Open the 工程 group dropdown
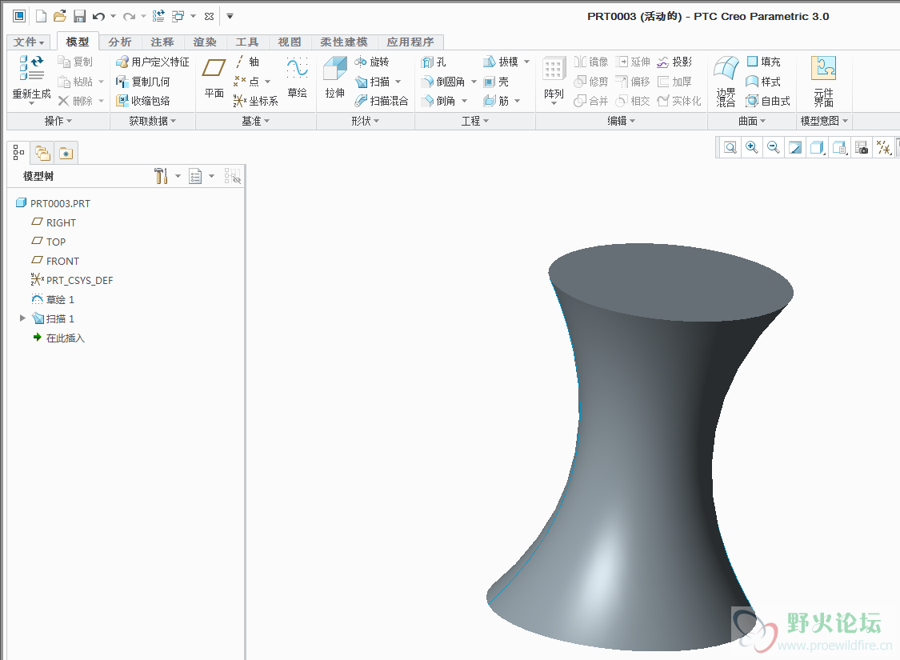This screenshot has height=660, width=900. (474, 121)
